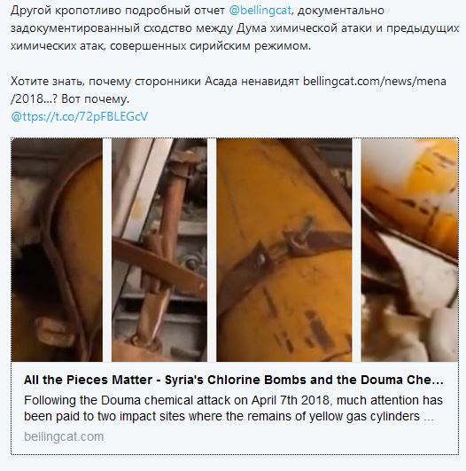This screenshot has width=466, height=471.
Task: Click the bellingcat.com/news/mena URL text in the tweet
Action: [375, 82]
